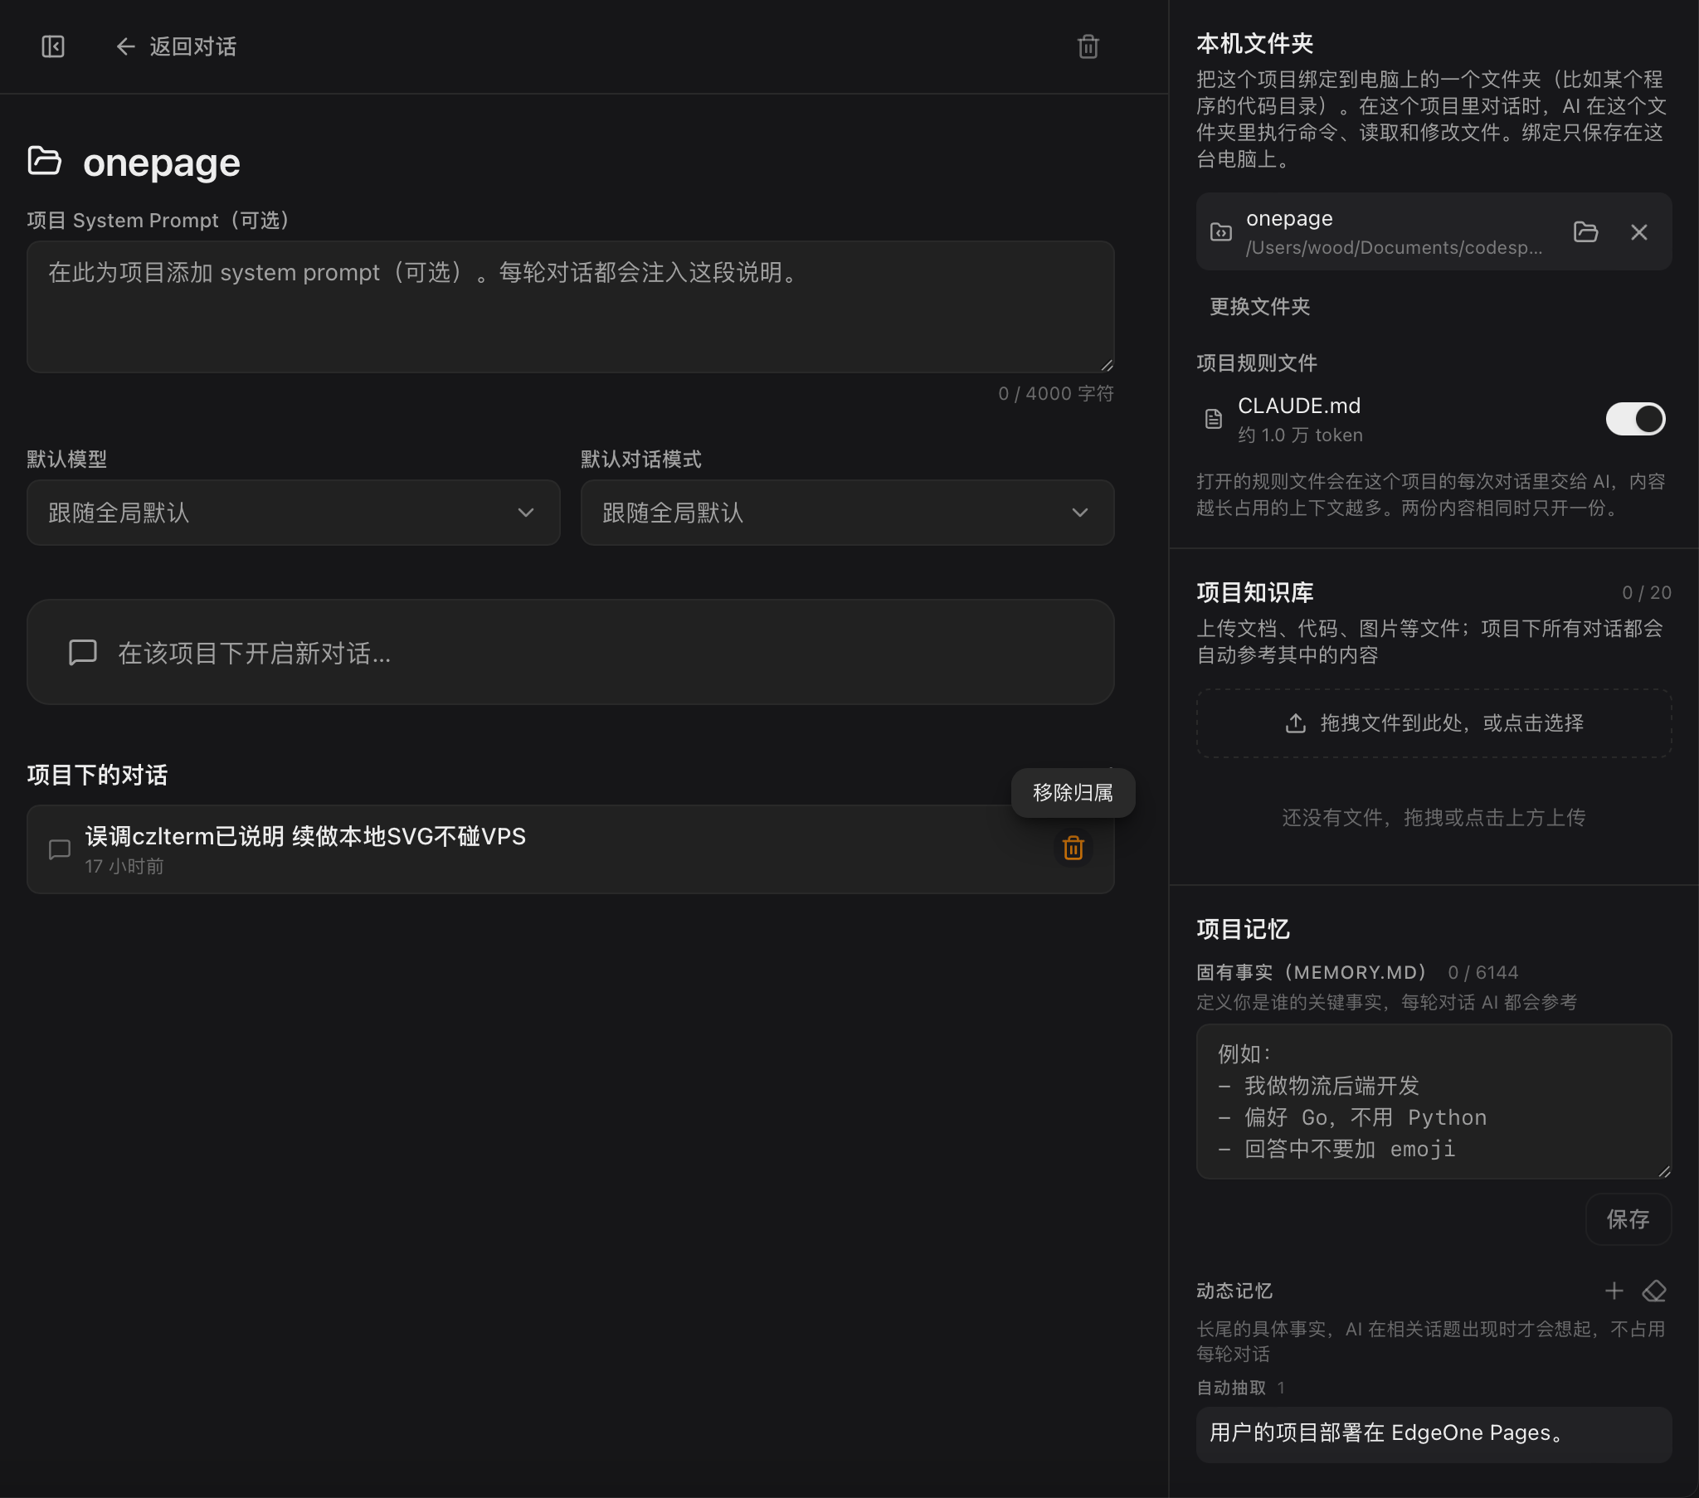
Task: Collapse the sidebar panel icon
Action: (53, 46)
